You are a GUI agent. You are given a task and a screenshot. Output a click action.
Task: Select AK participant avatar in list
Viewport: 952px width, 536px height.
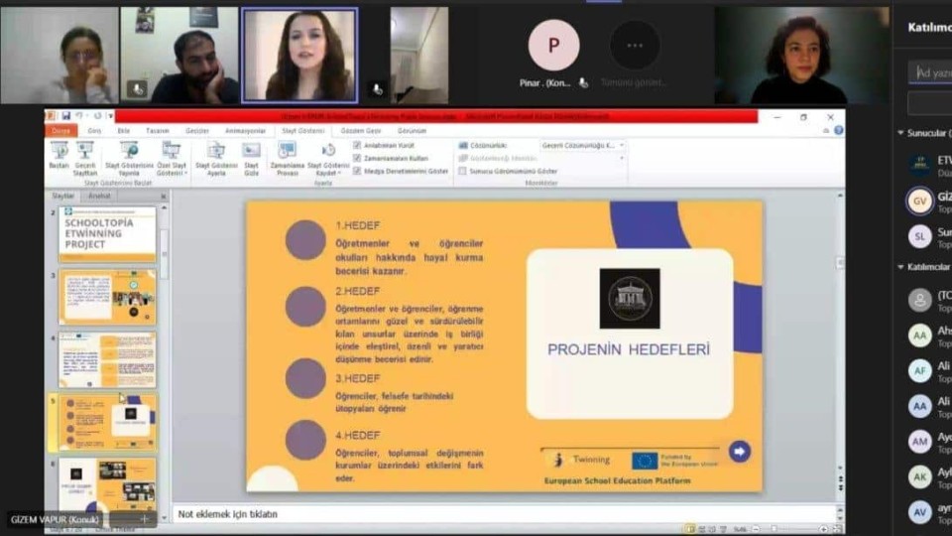(x=919, y=477)
